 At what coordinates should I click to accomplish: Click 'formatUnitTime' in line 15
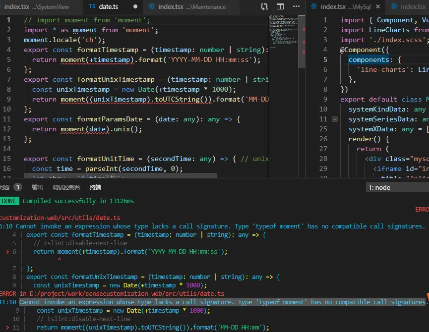106,159
